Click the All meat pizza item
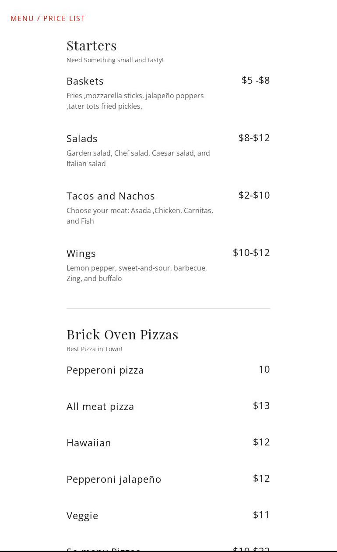This screenshot has width=337, height=552. coord(100,406)
